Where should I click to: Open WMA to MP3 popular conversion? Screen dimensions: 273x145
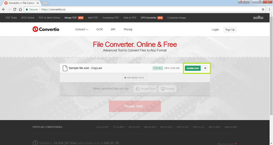click(231, 127)
